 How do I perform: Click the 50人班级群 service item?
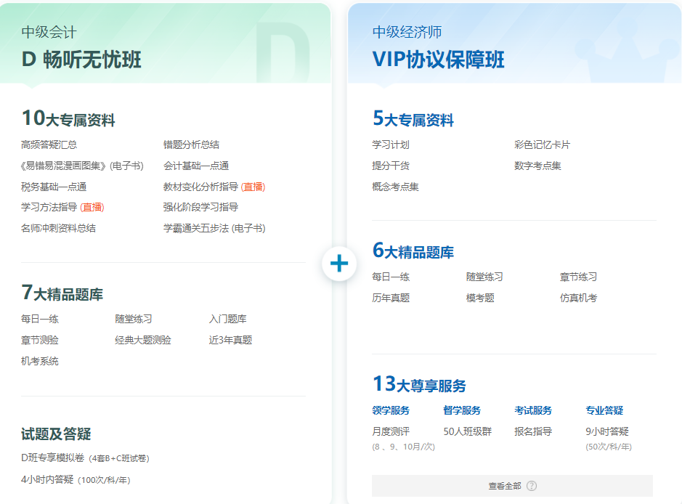[x=467, y=431]
